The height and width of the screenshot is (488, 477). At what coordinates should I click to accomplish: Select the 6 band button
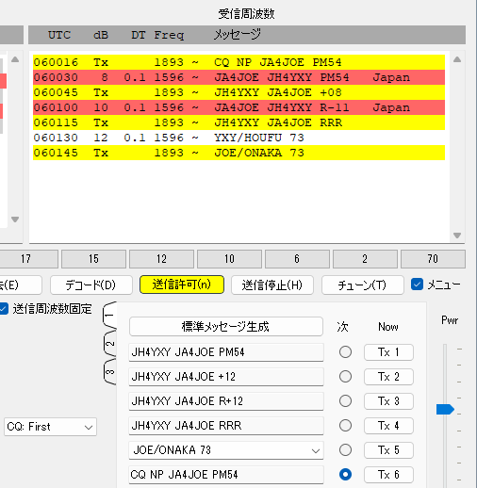(x=297, y=259)
